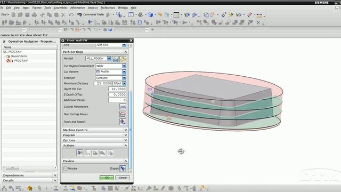Open the Assemblies menu
The height and width of the screenshot is (192, 341).
click(60, 7)
